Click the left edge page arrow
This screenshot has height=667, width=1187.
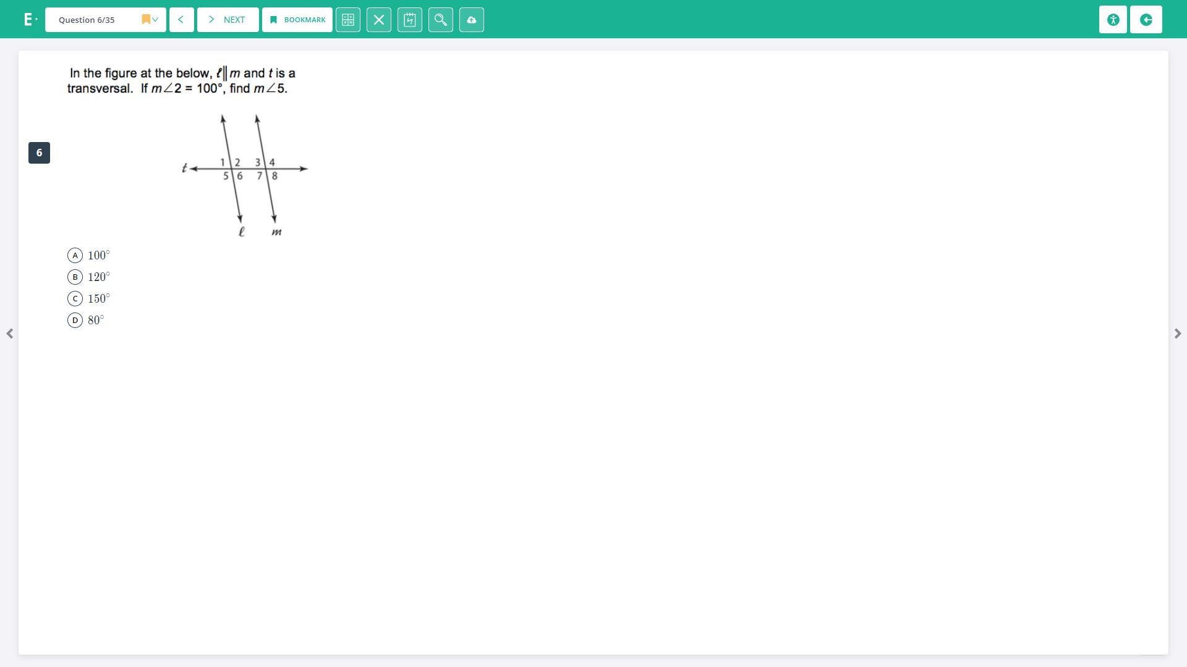10,333
